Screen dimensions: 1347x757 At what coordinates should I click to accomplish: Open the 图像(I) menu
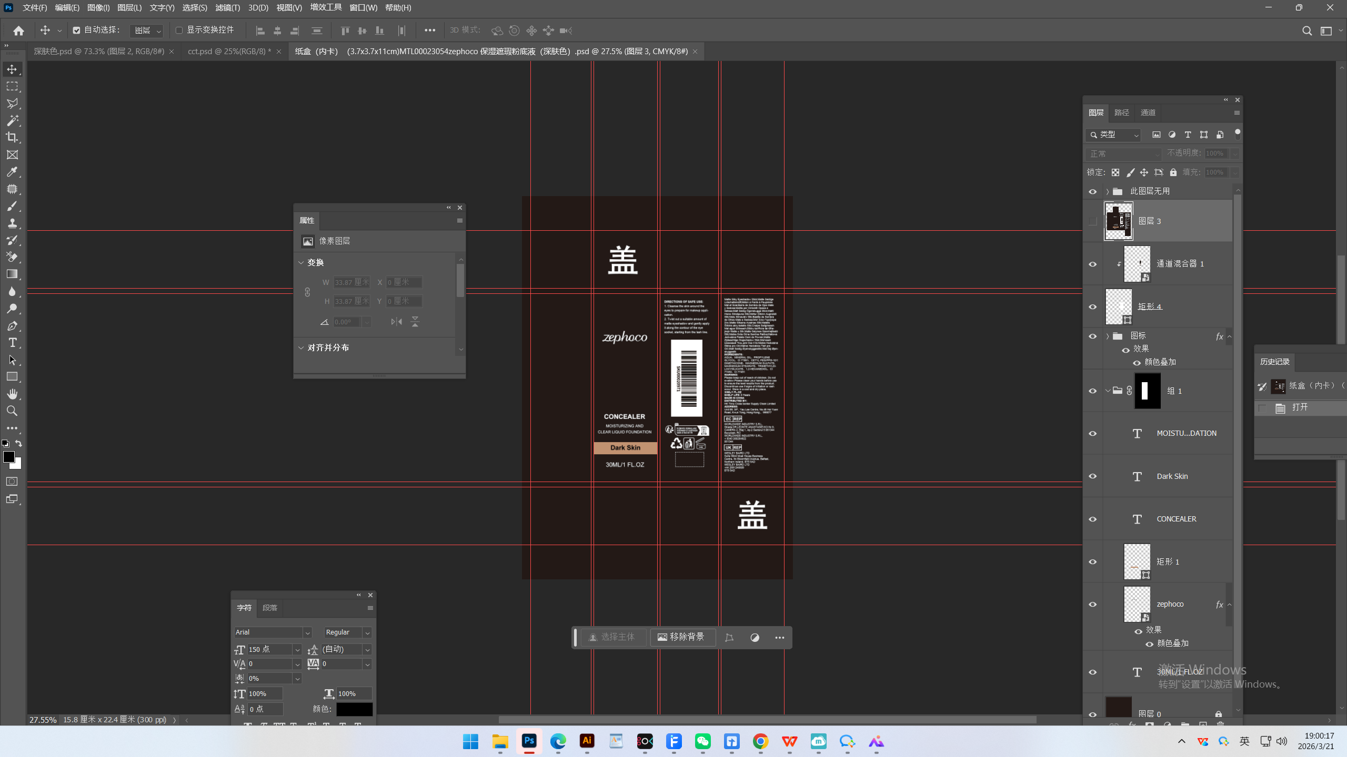tap(98, 8)
